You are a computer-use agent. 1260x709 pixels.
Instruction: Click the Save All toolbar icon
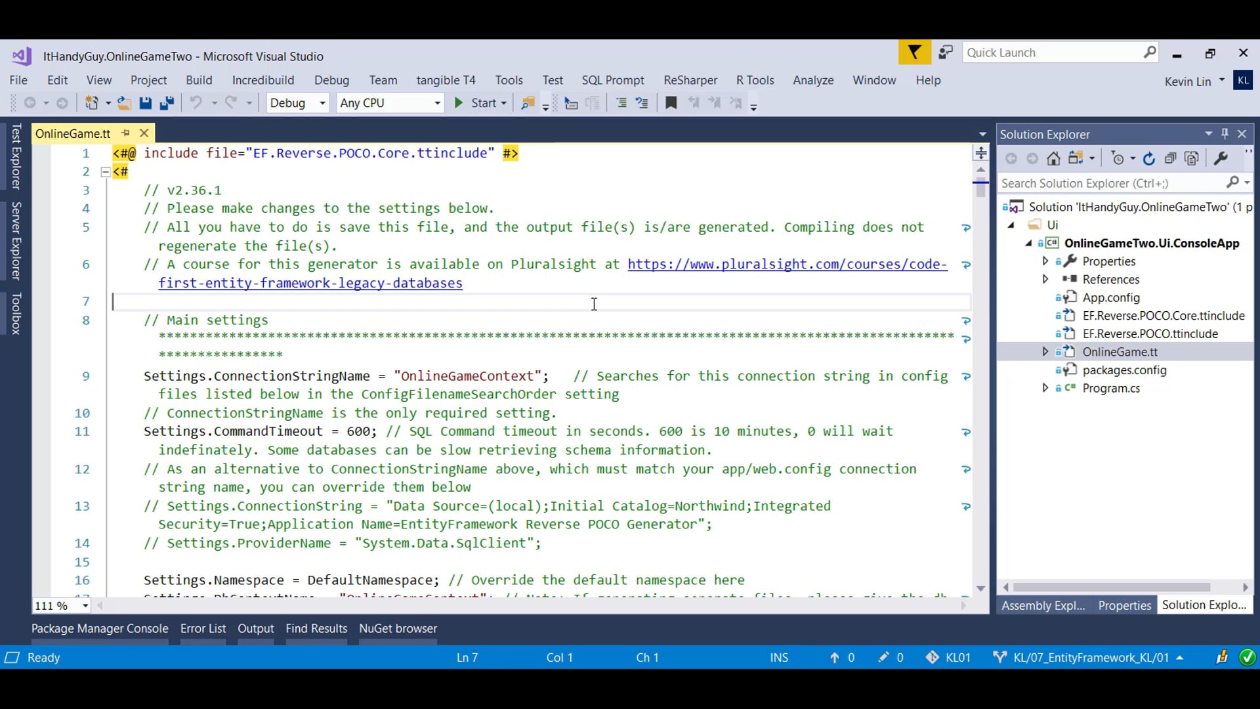tap(167, 103)
